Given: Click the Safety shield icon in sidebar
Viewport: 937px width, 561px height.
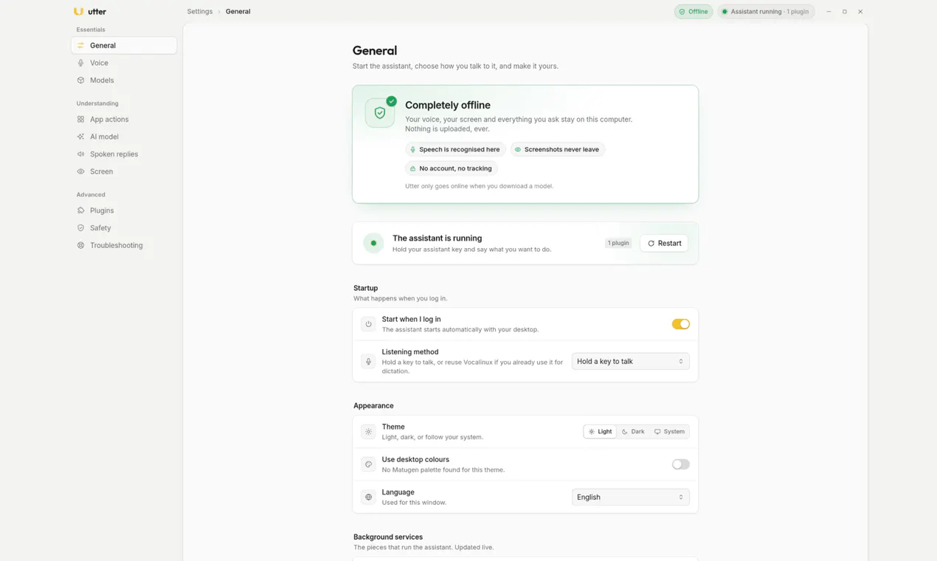Looking at the screenshot, I should coord(80,228).
